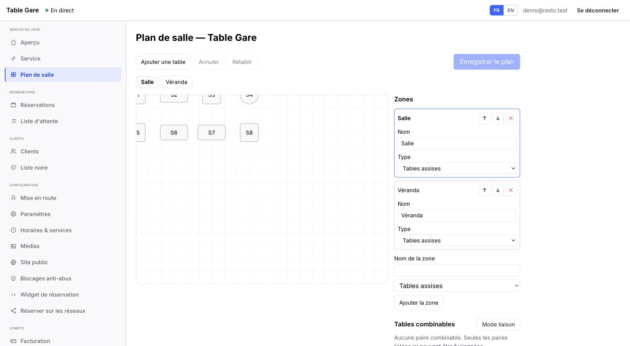Screen dimensions: 630x346
Task: Delete the Salle zone
Action: [x=511, y=118]
